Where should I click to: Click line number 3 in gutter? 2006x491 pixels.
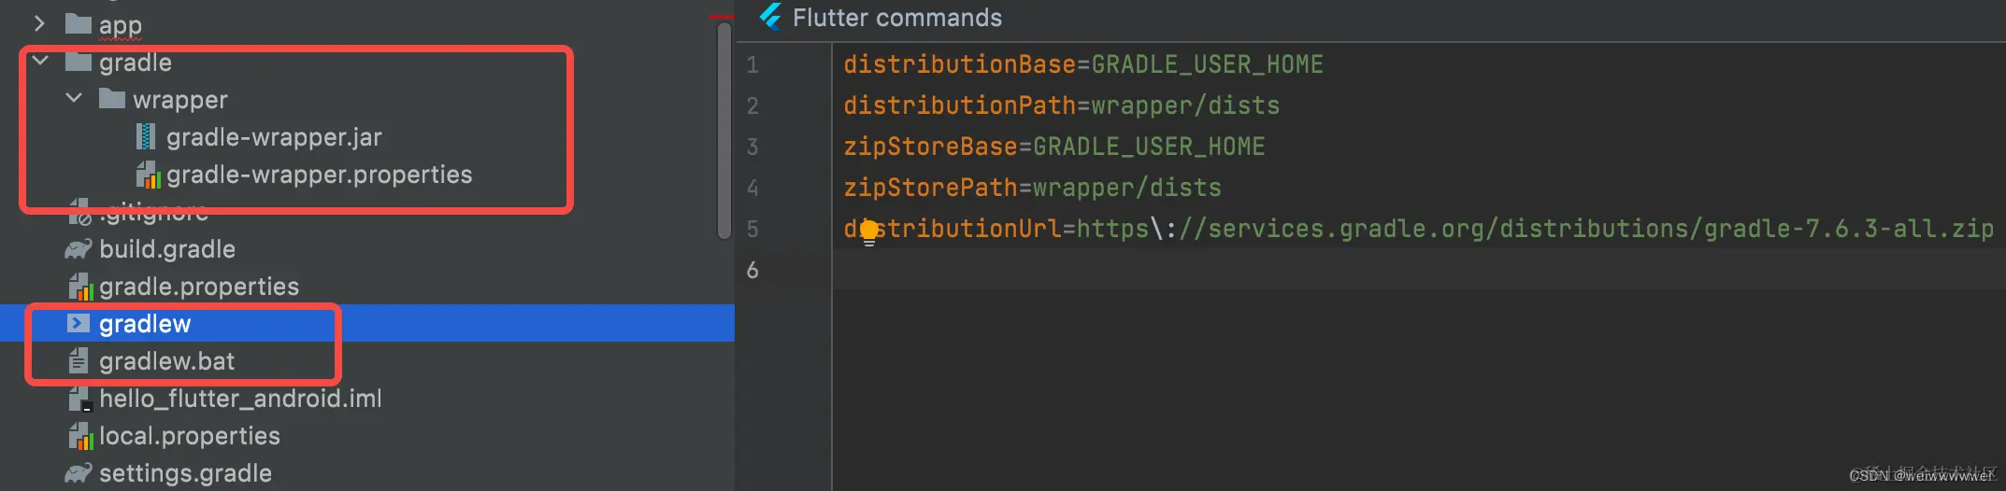point(752,147)
